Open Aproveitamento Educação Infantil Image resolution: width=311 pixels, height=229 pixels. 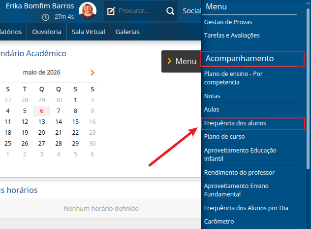point(240,154)
